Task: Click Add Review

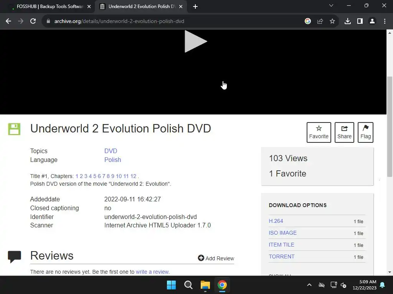Action: click(x=216, y=258)
